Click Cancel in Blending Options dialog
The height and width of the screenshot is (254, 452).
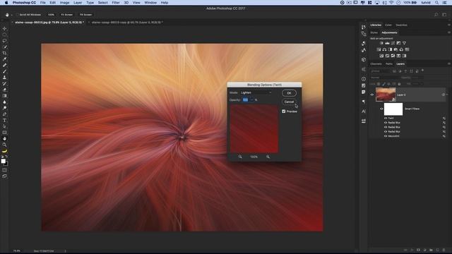click(x=289, y=102)
